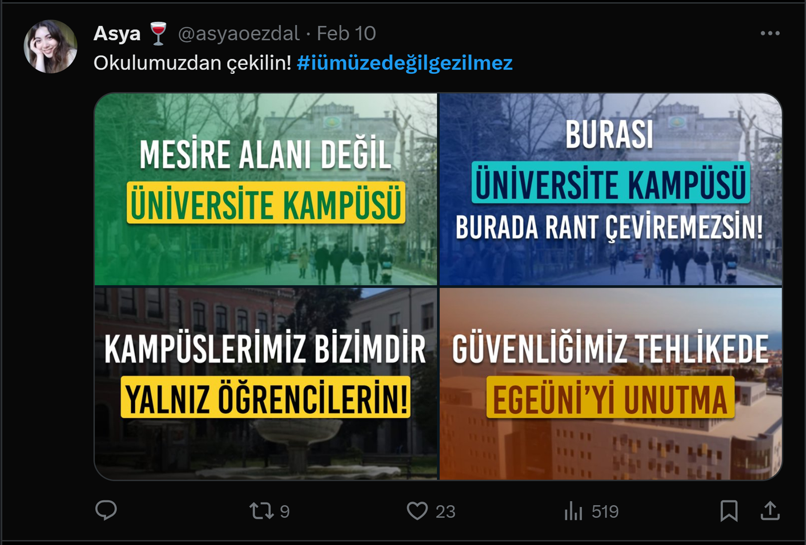Bookmark this tweet
The image size is (806, 545).
pyautogui.click(x=729, y=511)
